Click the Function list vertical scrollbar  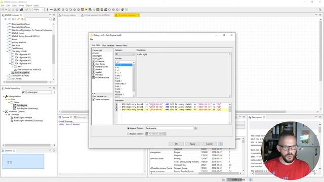coord(134,79)
